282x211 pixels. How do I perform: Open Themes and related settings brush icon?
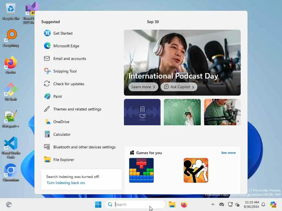(47, 109)
